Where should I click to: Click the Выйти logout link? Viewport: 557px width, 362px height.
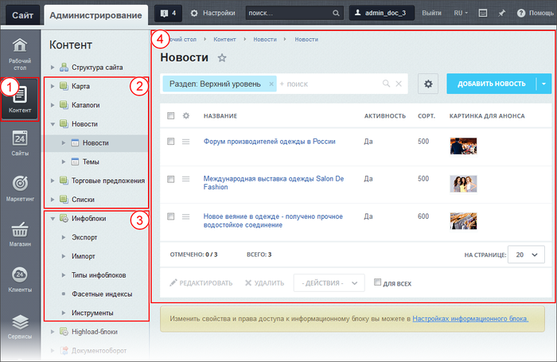[x=431, y=14]
